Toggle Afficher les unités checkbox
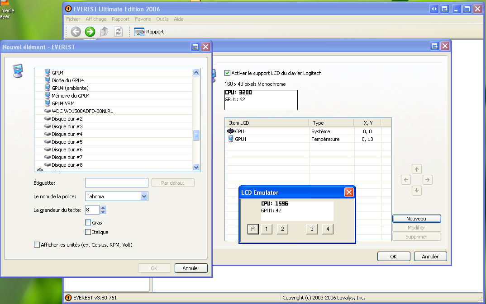Viewport: 486px width, 304px height. [x=37, y=245]
